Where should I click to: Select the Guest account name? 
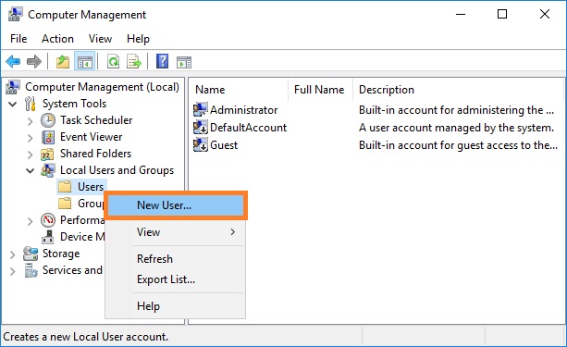[x=224, y=145]
